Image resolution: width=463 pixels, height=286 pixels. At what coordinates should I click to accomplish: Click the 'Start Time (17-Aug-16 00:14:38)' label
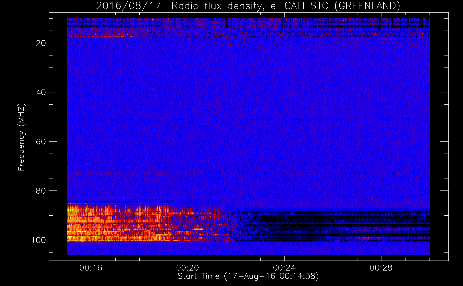248,276
